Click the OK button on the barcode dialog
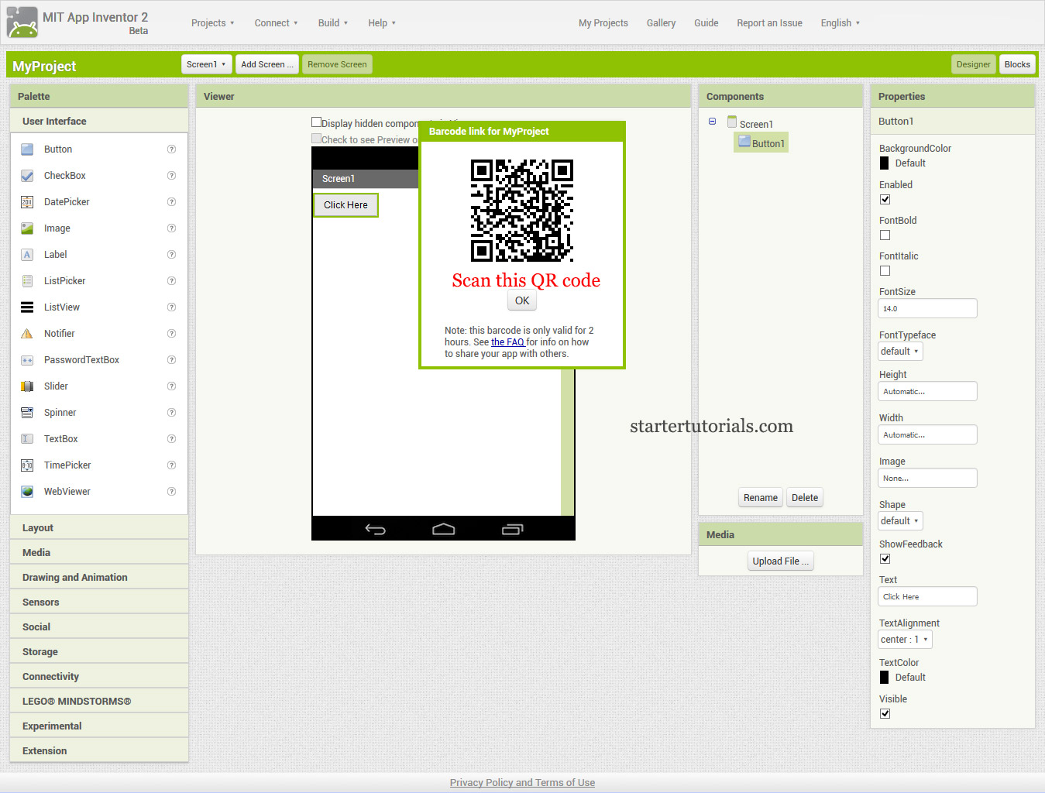 point(521,300)
